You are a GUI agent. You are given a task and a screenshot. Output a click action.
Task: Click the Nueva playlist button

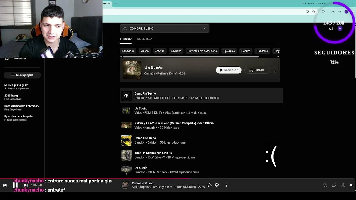[x=22, y=75]
